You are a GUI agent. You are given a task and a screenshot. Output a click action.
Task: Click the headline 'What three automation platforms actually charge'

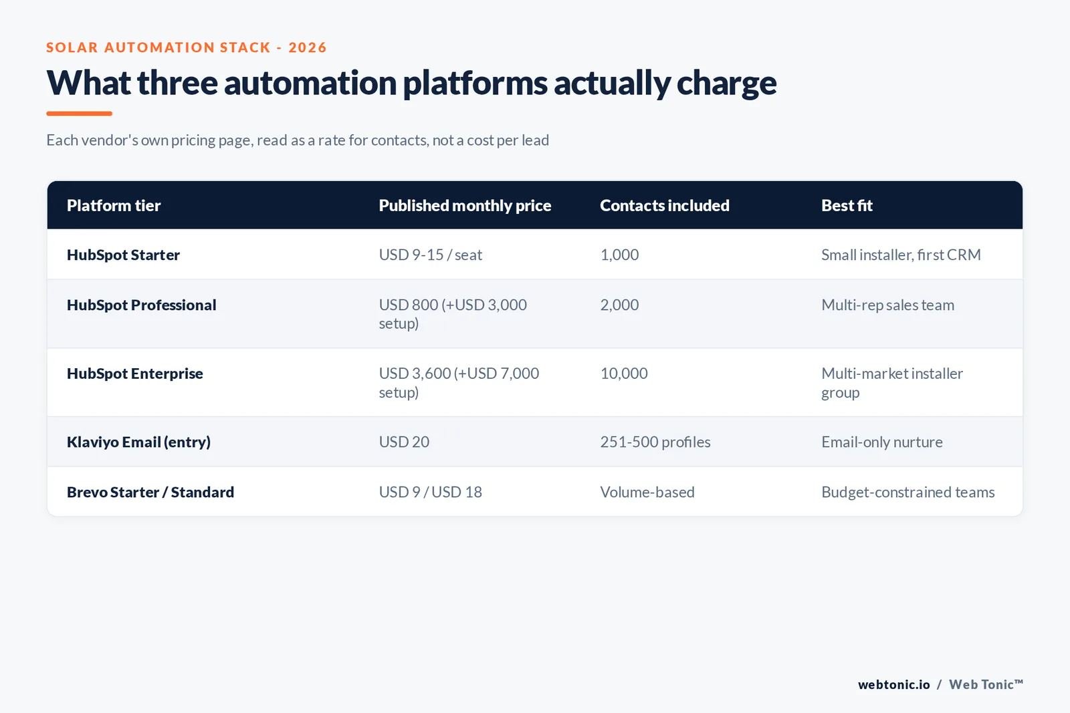[411, 83]
